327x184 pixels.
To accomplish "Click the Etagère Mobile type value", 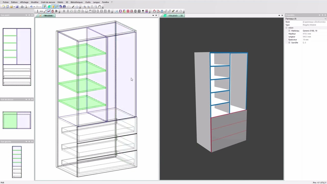I will (309, 25).
